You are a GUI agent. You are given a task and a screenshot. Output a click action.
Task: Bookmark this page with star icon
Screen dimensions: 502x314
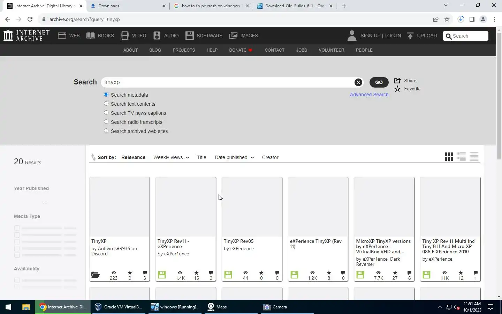point(447,19)
